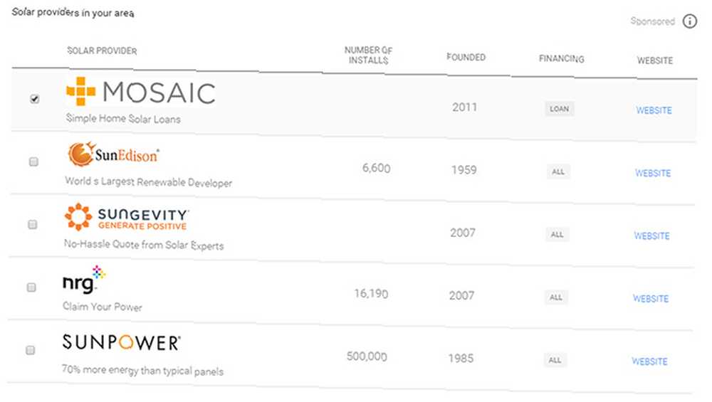Go to SunPower's WEBSITE link
Viewport: 712px width, 402px height.
point(650,361)
